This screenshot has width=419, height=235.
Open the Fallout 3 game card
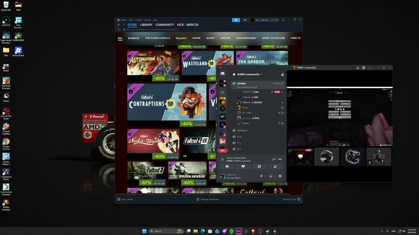click(146, 174)
